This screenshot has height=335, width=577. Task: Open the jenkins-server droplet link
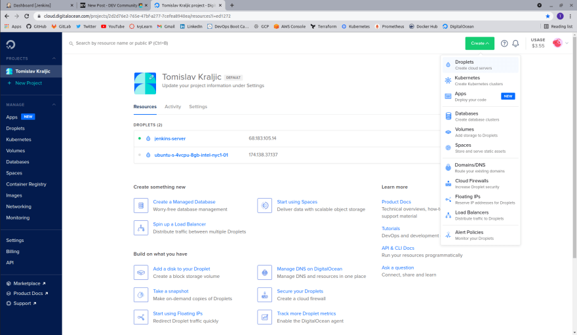(170, 138)
